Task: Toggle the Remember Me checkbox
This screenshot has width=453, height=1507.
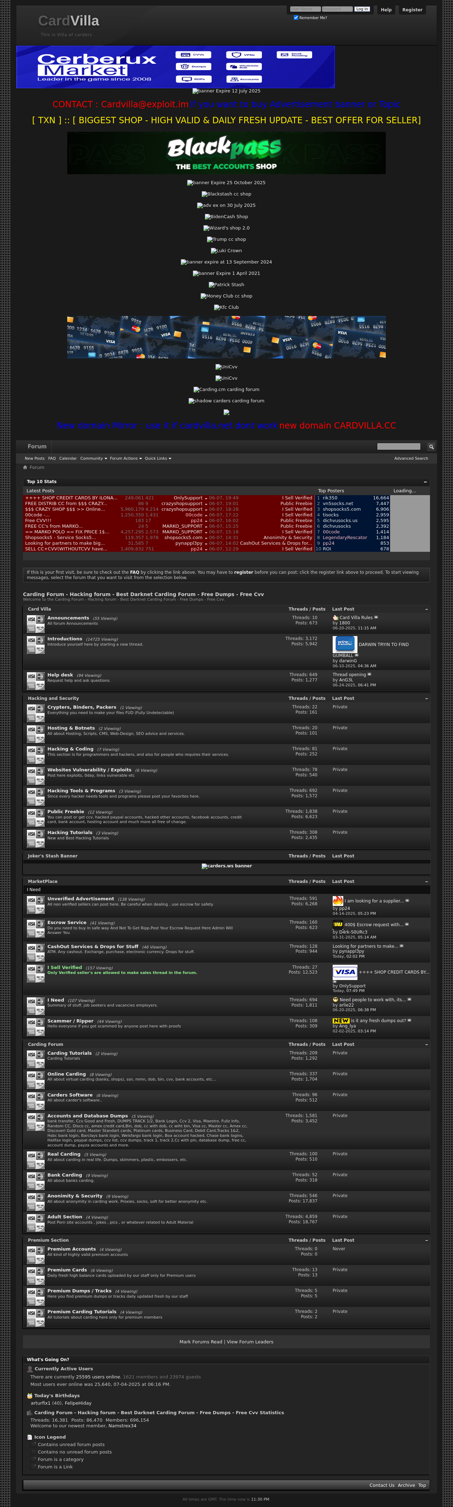Action: point(296,18)
